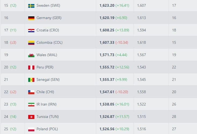The width and height of the screenshot is (197, 134).
Task: Click the Senegal flag icon
Action: coord(31,80)
